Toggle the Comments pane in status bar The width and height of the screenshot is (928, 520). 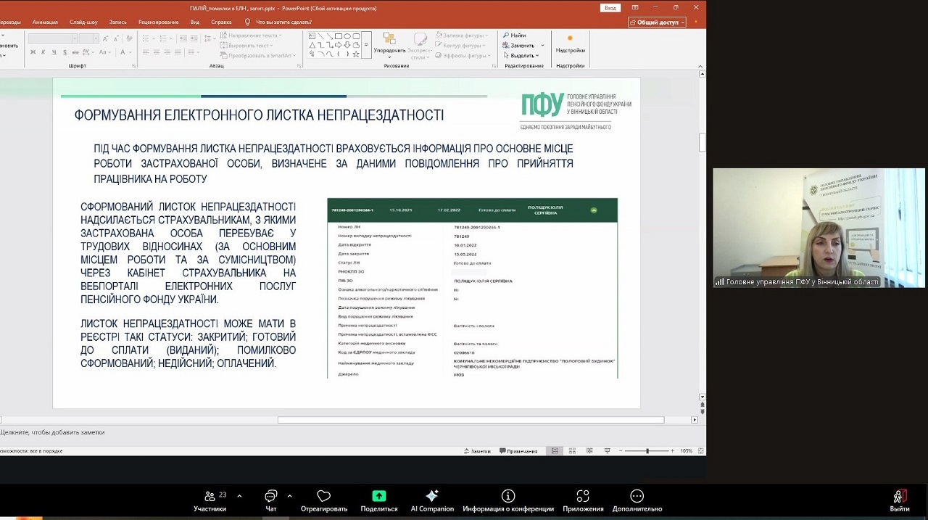click(x=518, y=451)
